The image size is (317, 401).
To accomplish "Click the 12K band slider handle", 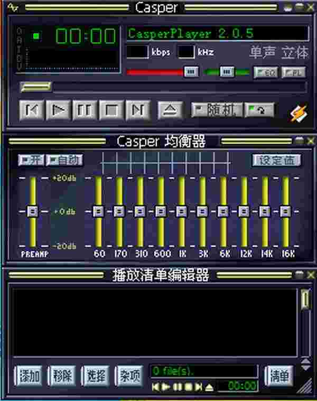I will (244, 211).
